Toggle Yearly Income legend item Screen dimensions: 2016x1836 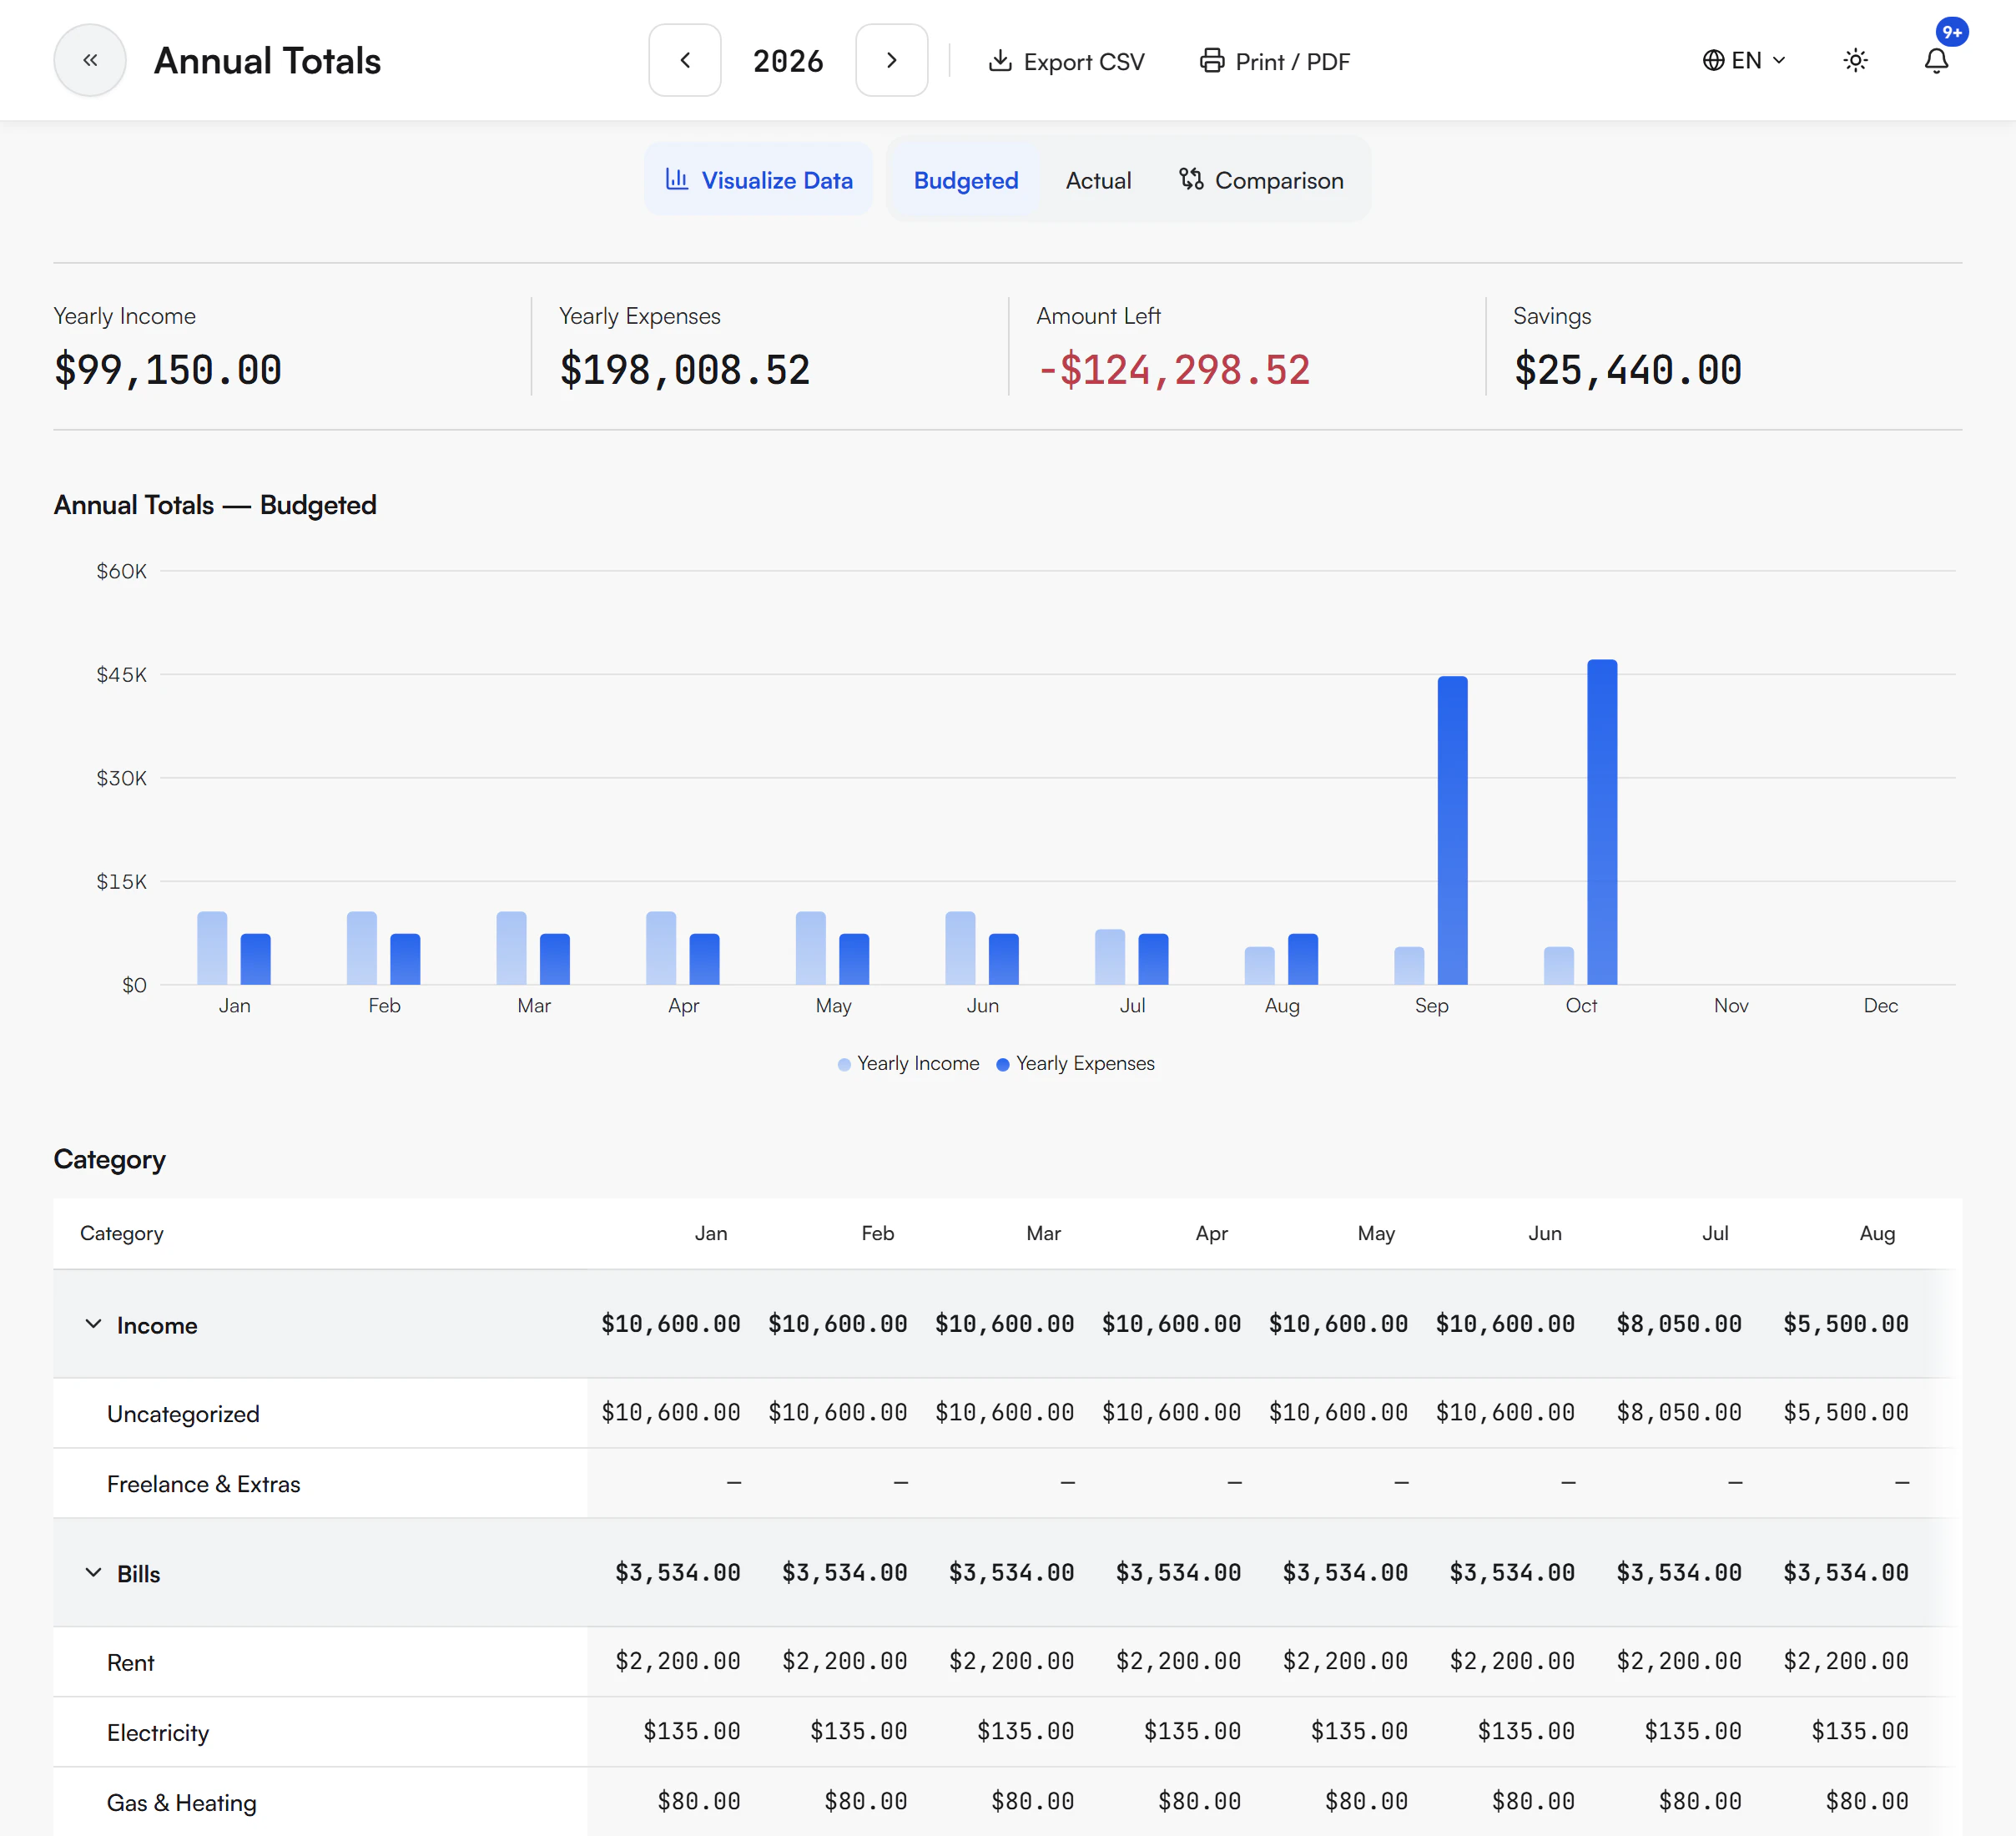point(908,1063)
